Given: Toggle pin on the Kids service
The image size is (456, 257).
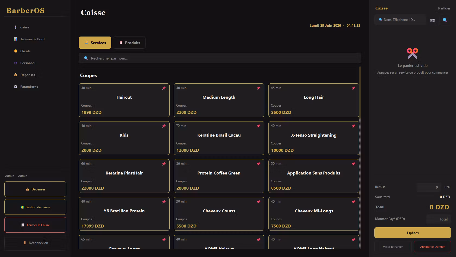Looking at the screenshot, I should tap(164, 126).
